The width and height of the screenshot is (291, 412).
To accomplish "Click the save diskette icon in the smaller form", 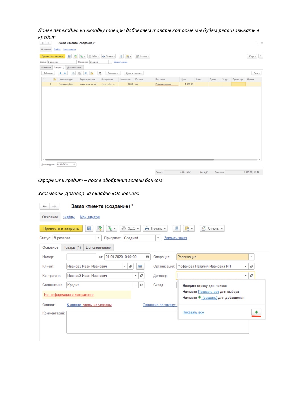I will point(69,56).
